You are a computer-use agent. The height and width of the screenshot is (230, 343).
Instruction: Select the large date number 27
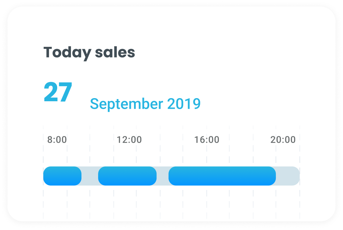(x=58, y=92)
